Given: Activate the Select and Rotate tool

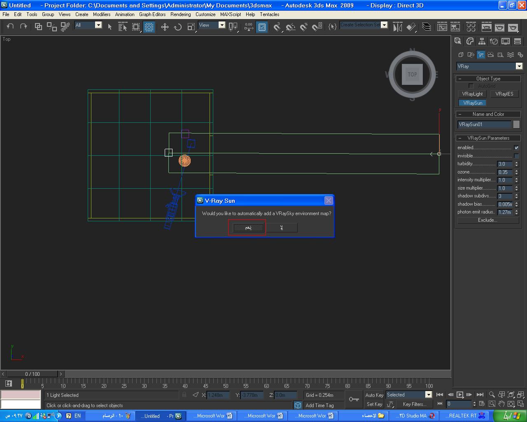Looking at the screenshot, I should [178, 27].
